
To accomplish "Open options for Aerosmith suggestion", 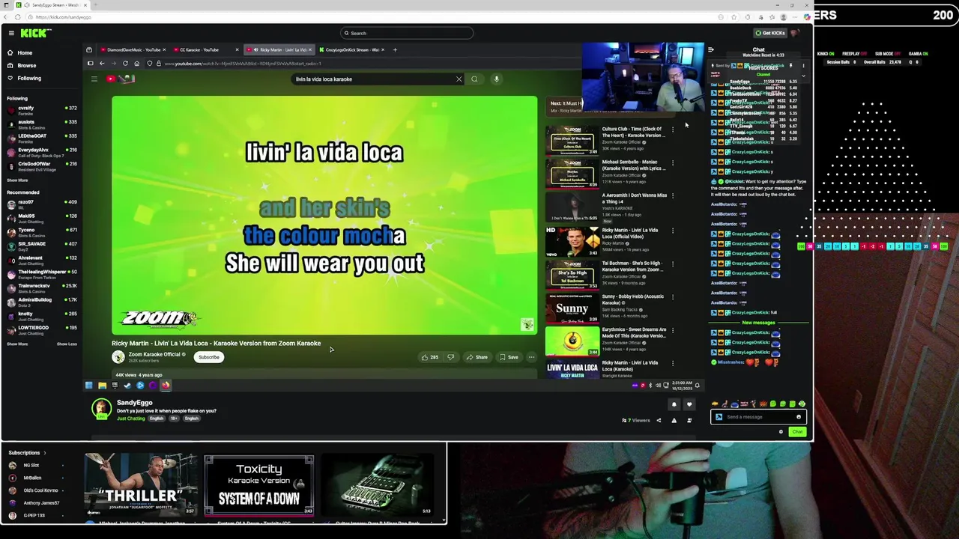I will 673,196.
